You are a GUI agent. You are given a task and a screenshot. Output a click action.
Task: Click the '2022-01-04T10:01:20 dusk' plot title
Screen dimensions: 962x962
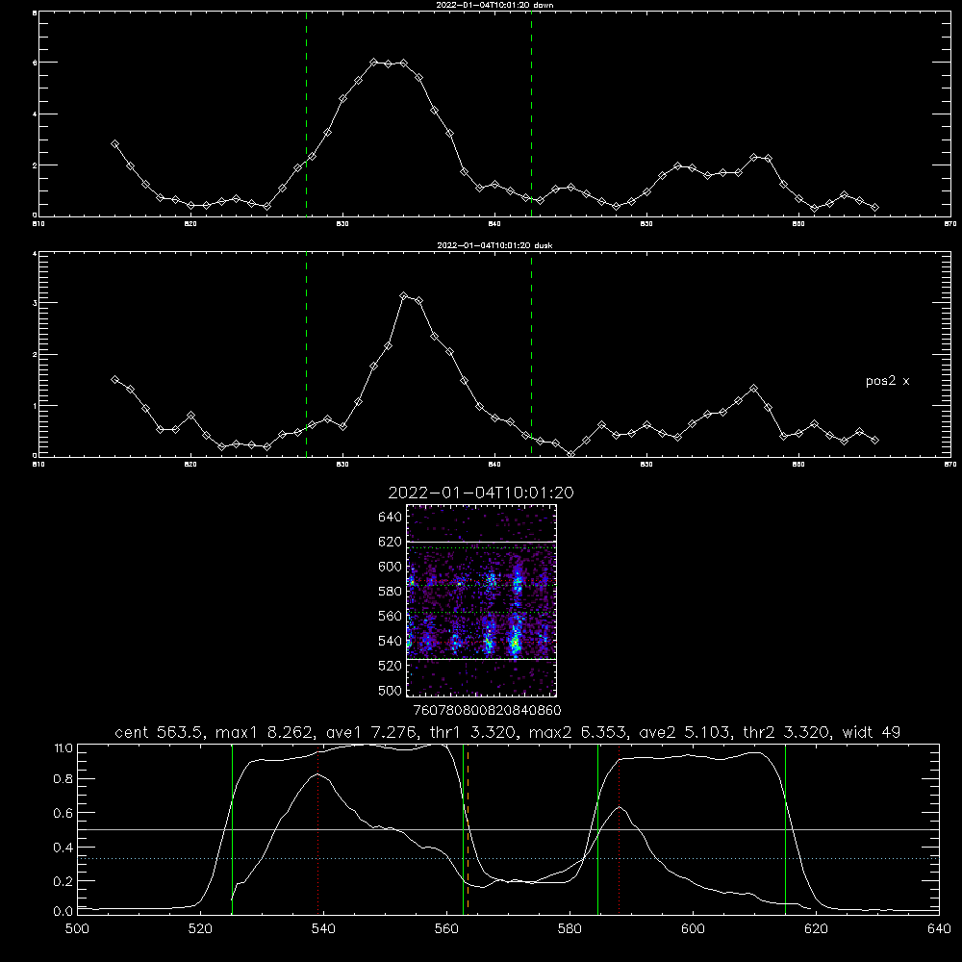(x=494, y=245)
